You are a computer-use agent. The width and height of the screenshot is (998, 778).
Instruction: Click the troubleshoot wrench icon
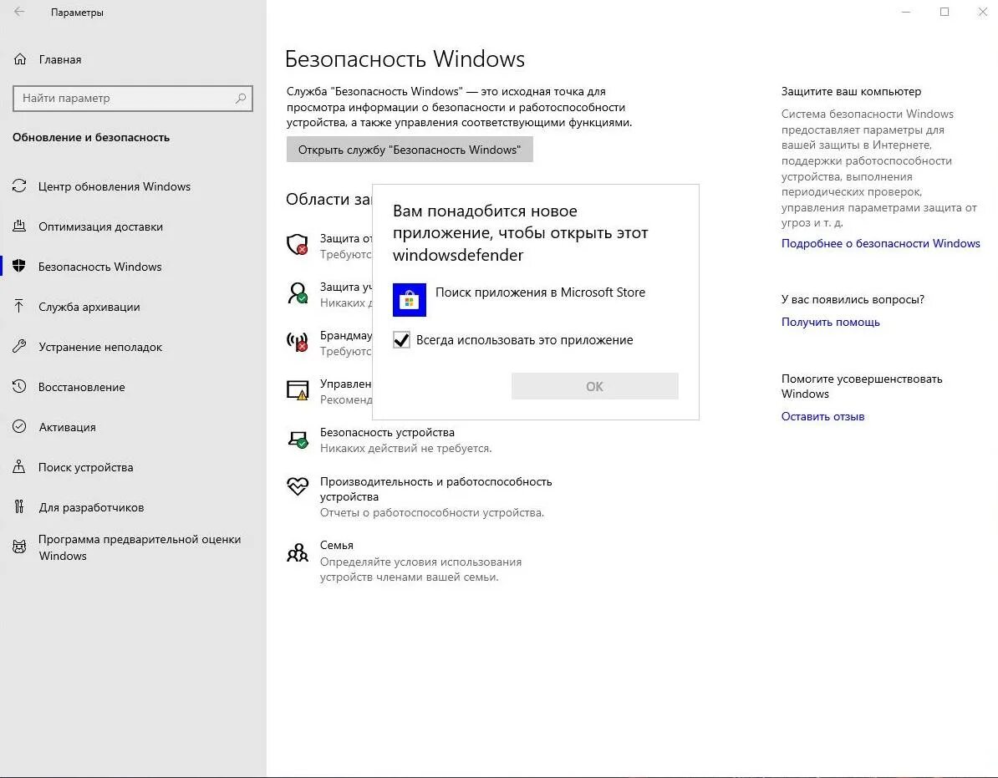point(19,346)
